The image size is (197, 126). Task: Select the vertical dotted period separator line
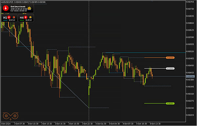click(x=89, y=61)
